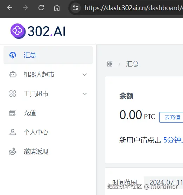The image size is (183, 195).
Task: Open the 机器人超市 menu item
Action: 48,75
